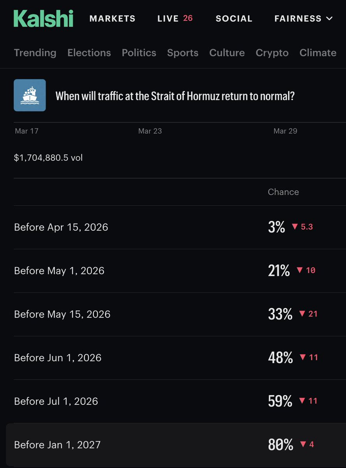The image size is (346, 468).
Task: Open the SOCIAL page
Action: point(234,18)
